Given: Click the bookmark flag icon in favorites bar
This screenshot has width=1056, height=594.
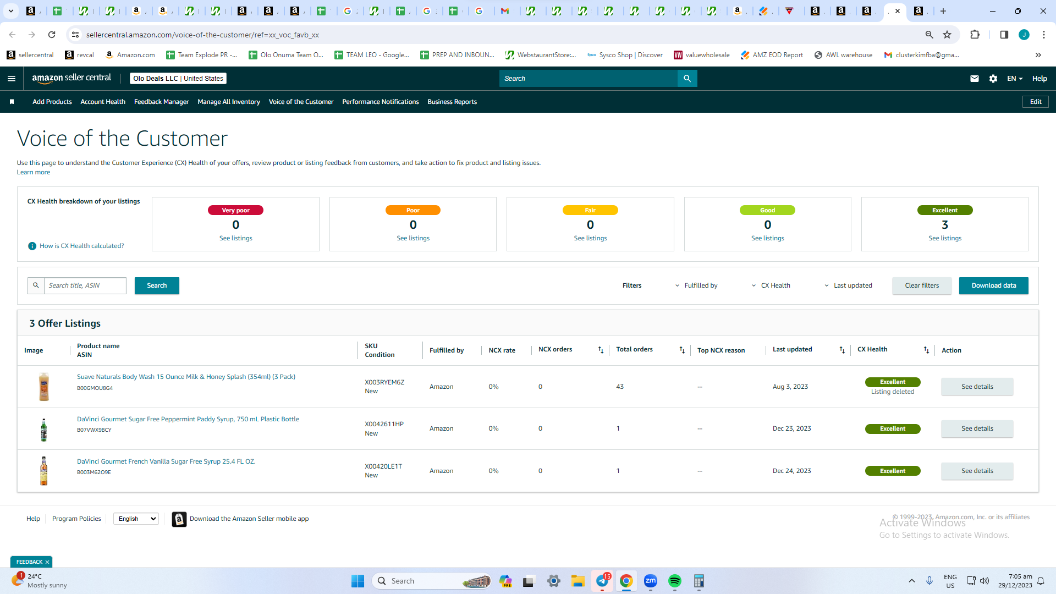Looking at the screenshot, I should [x=12, y=102].
